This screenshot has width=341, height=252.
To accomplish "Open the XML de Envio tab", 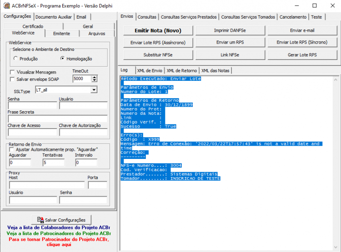I will (150, 70).
